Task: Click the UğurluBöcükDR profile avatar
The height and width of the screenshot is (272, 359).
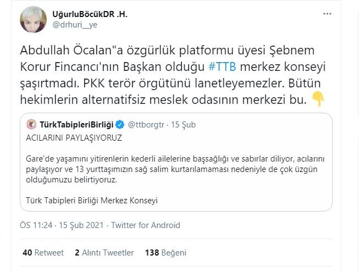Action: coord(34,21)
